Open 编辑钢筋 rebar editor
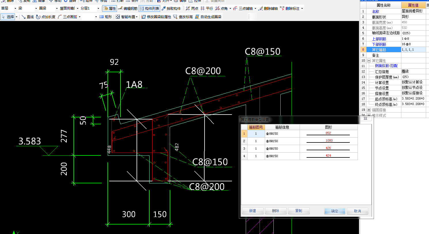 (x=128, y=9)
